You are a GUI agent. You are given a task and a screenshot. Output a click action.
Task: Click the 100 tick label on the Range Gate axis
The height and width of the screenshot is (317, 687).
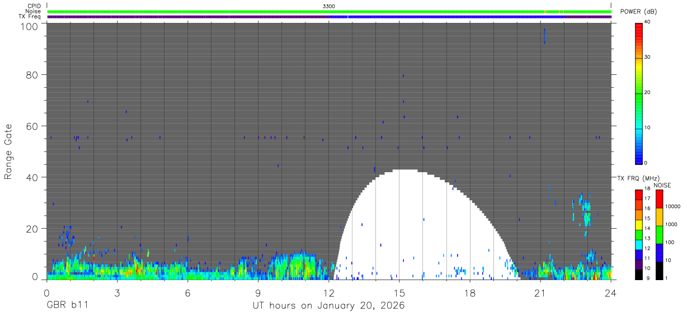29,26
